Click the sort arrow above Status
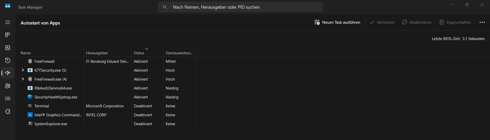The image size is (490, 140). pos(147,49)
